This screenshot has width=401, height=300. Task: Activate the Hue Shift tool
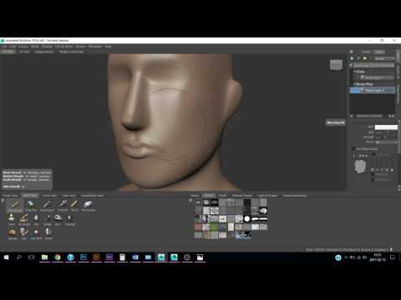(x=36, y=233)
